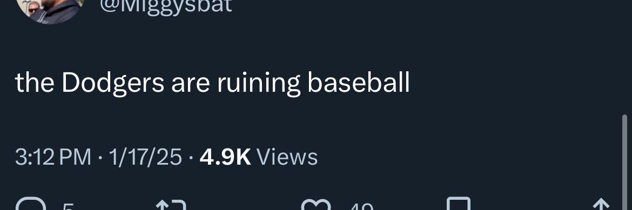Click the word Dodgers in the tweet

coord(113,83)
